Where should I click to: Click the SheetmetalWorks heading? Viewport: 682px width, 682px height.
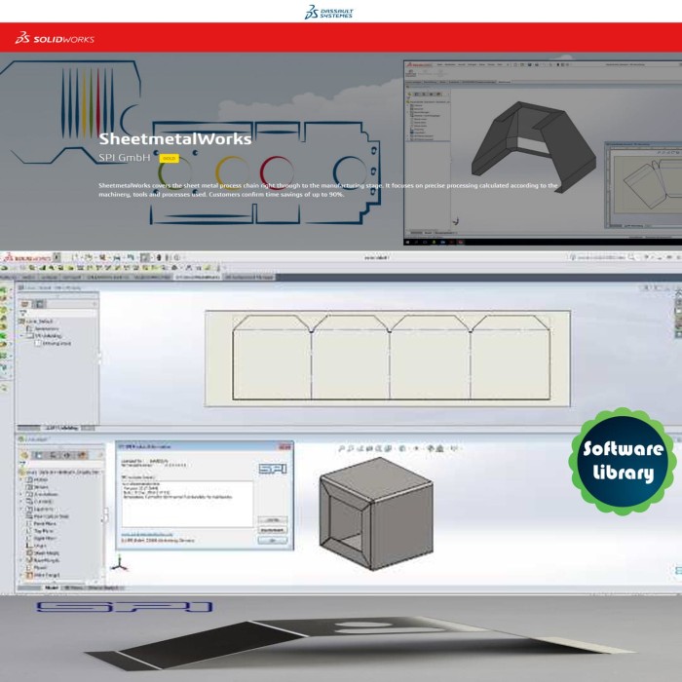click(174, 138)
